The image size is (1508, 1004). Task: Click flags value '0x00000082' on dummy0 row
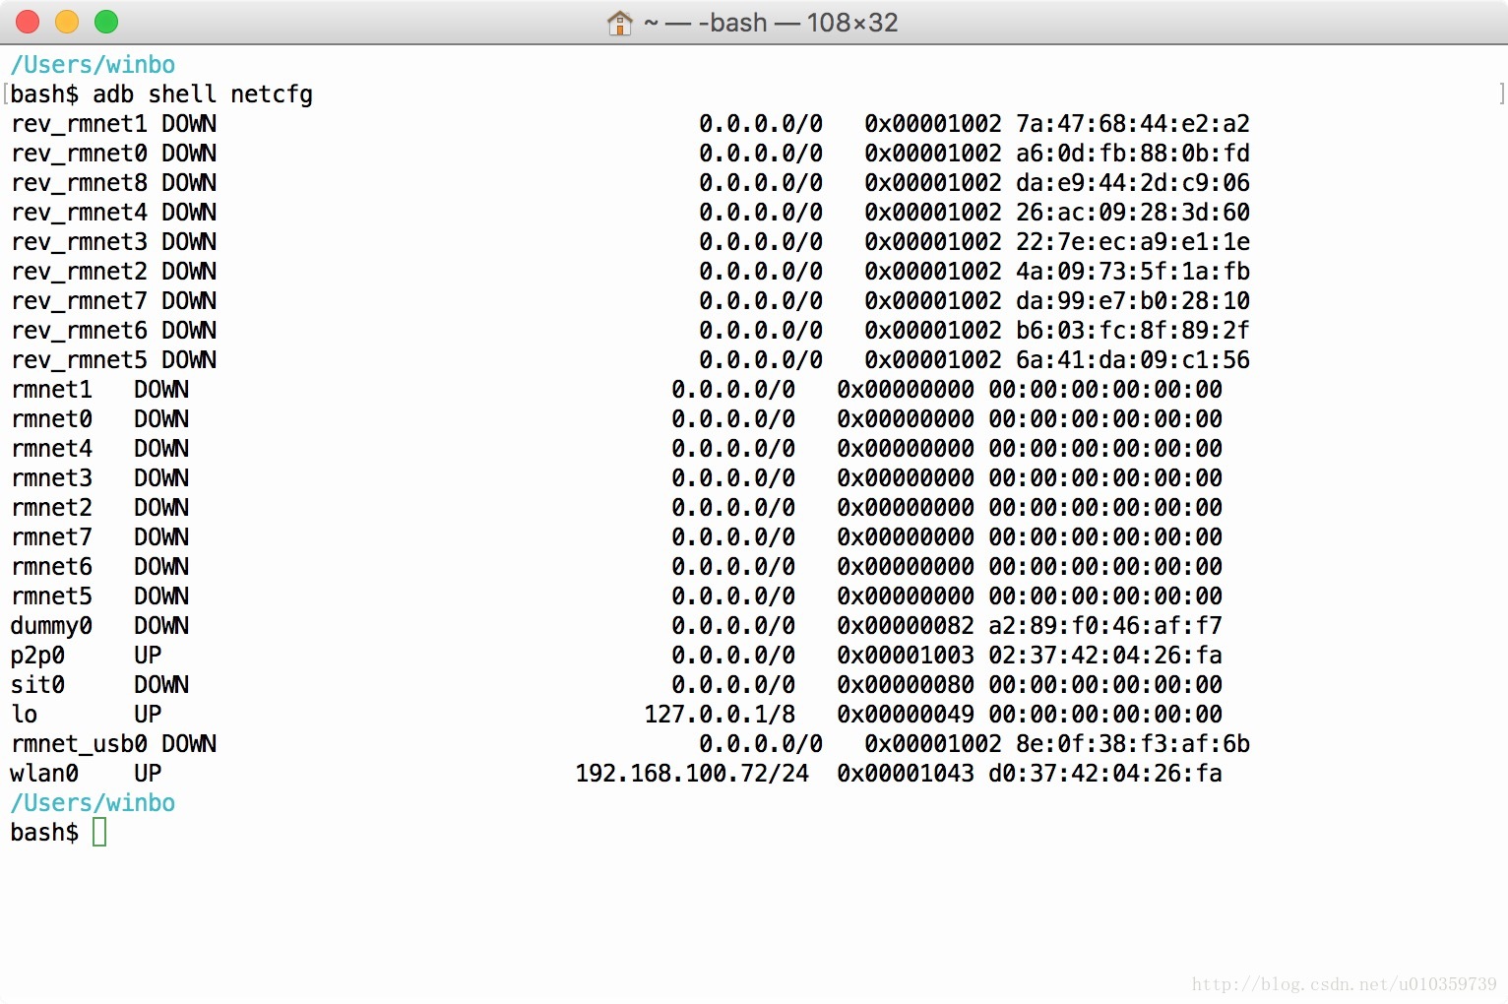906,626
